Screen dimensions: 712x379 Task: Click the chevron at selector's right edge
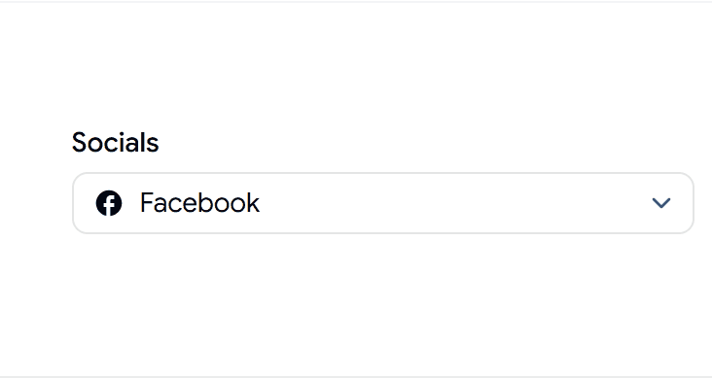pyautogui.click(x=661, y=203)
